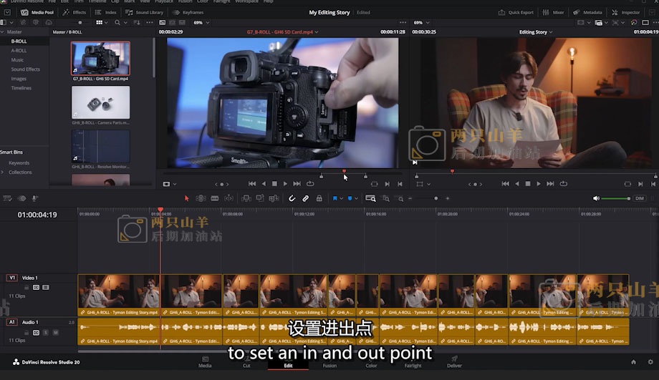Expand the Collections smart bin

pyautogui.click(x=4, y=172)
